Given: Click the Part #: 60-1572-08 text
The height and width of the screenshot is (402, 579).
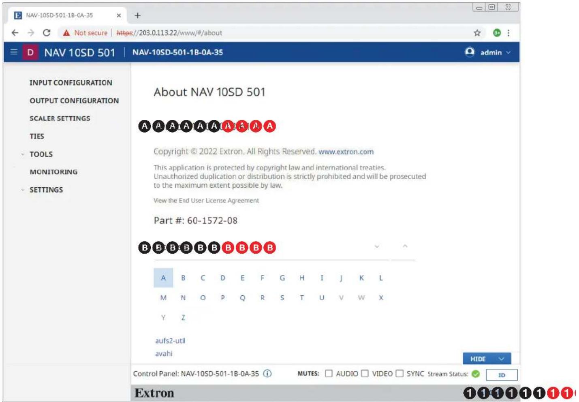Looking at the screenshot, I should 196,220.
